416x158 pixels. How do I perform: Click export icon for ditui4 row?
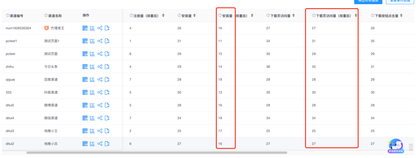[x=107, y=118]
